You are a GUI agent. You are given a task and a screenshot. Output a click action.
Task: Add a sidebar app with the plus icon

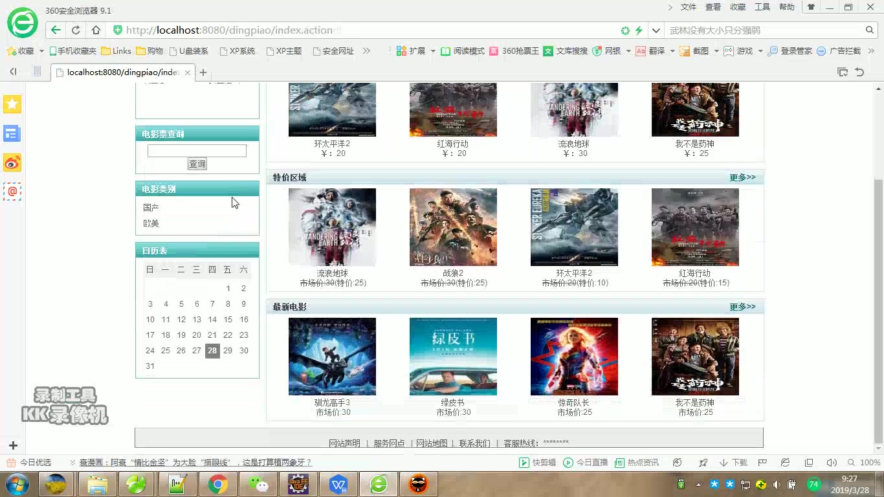click(12, 446)
